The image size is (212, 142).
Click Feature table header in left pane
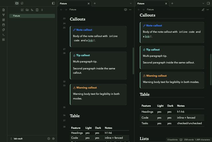point(76,128)
